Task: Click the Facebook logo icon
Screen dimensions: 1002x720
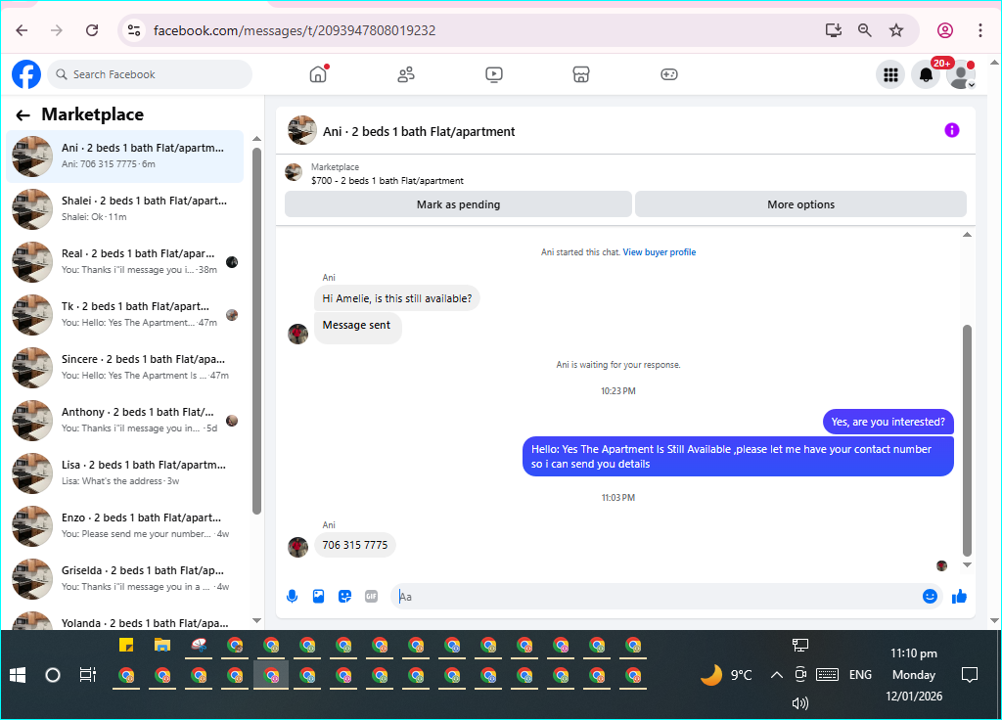Action: coord(26,74)
